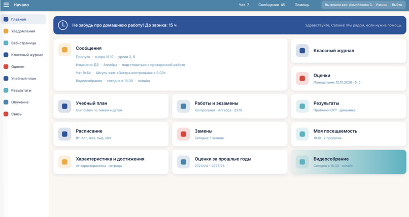Screen dimensions: 409x217
Task: Open the Изменено ДЗ Алгебра message line
Action: (x=130, y=65)
